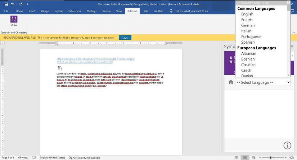Click the first line indent marker on ruler
297x160 pixels.
point(57,42)
